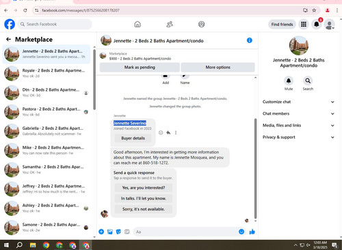Click Find friends button
Screen dimensions: 342x250
tap(282, 25)
